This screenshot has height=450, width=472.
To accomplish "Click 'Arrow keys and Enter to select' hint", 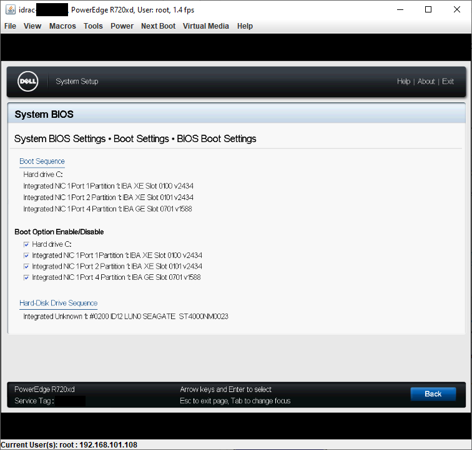I will pos(226,390).
